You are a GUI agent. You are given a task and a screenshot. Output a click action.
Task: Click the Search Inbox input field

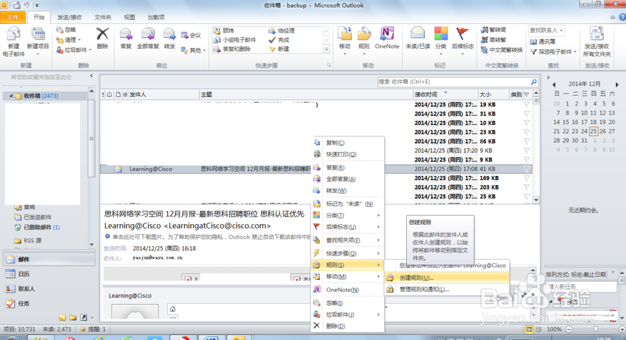(x=453, y=81)
